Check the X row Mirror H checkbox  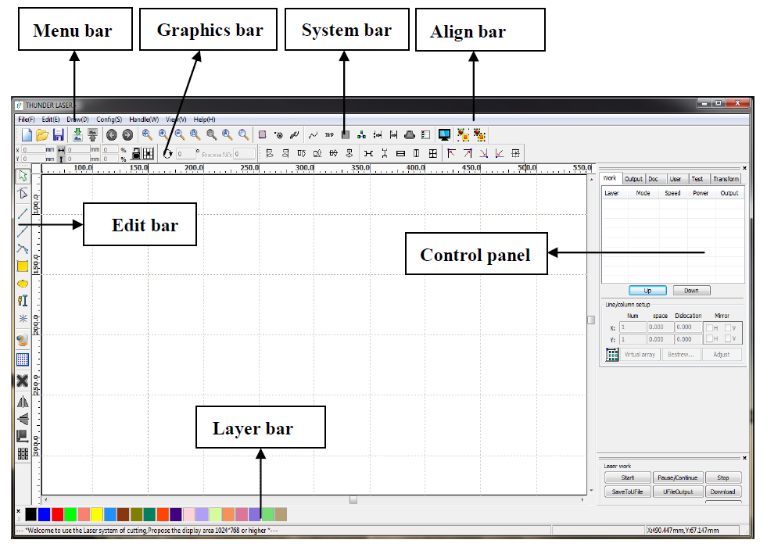pos(710,327)
